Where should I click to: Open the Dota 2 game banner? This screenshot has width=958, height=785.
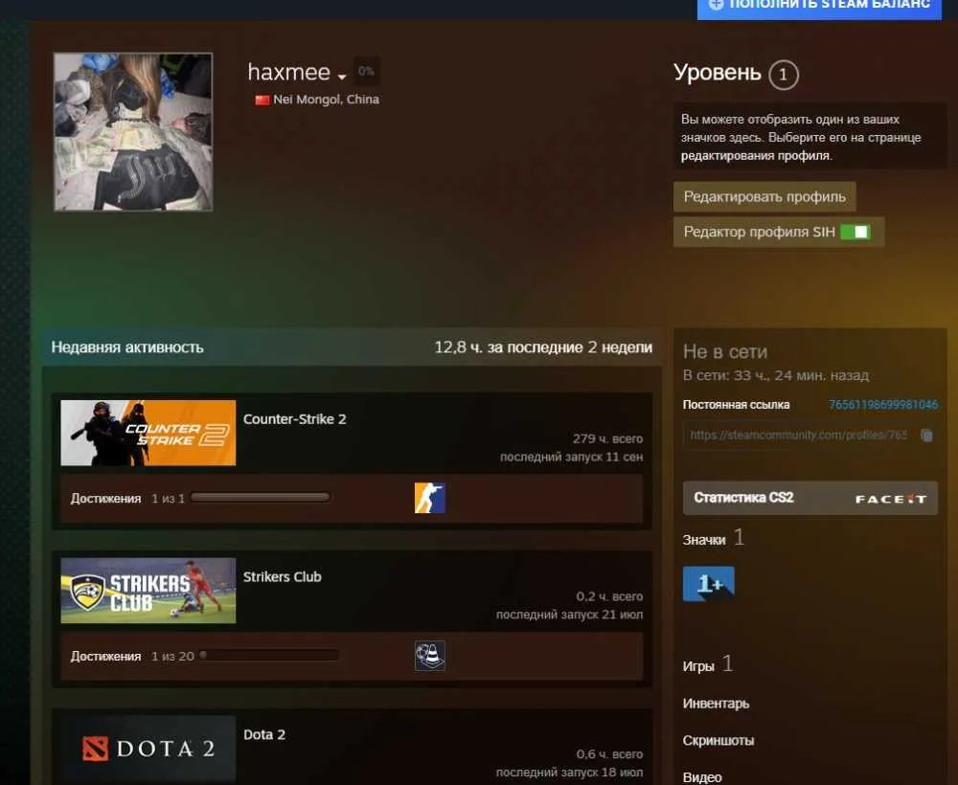(148, 749)
